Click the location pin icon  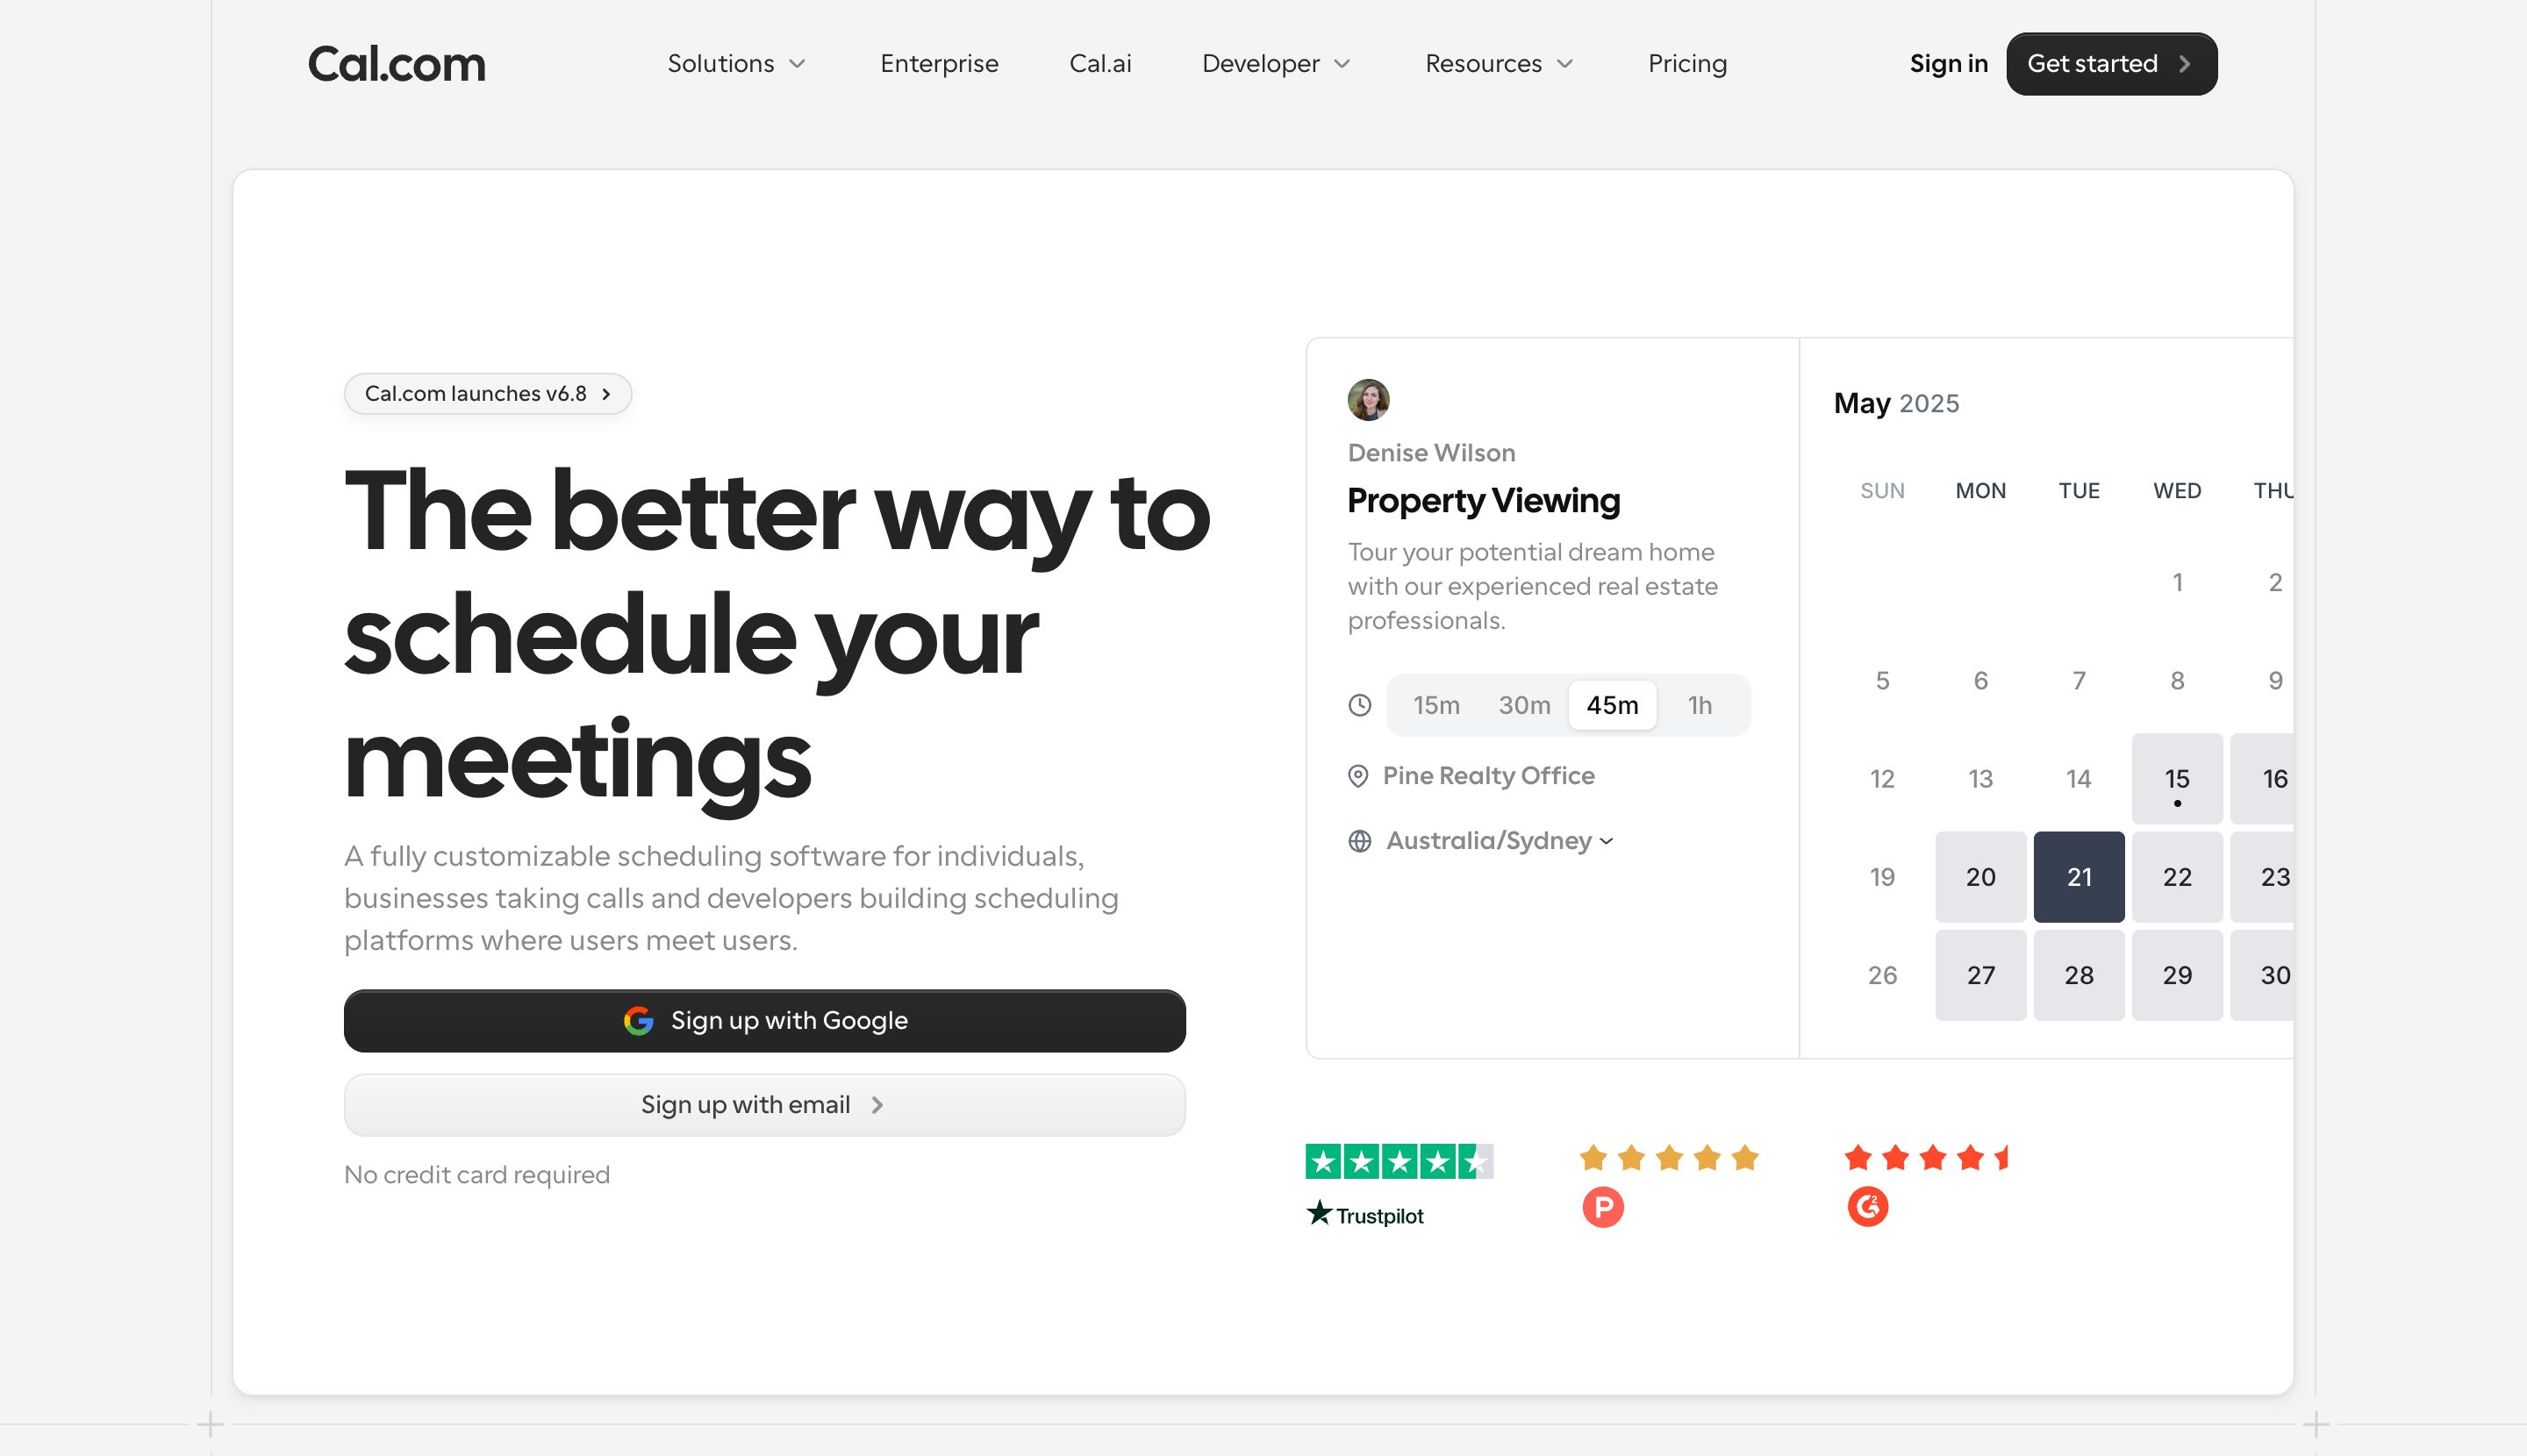tap(1357, 776)
